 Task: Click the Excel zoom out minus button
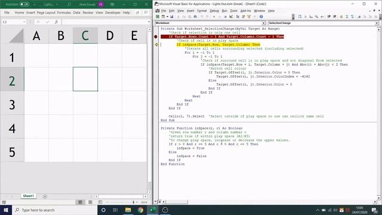pos(107,202)
